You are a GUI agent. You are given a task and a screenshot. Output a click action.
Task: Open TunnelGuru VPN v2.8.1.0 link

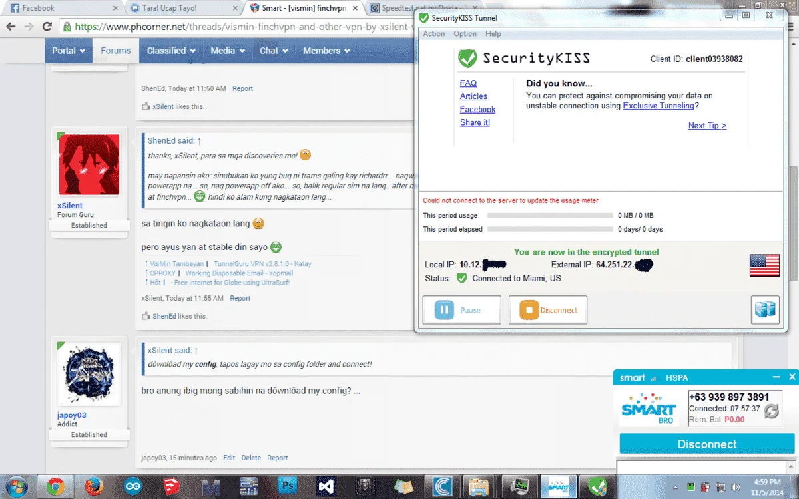coord(262,264)
